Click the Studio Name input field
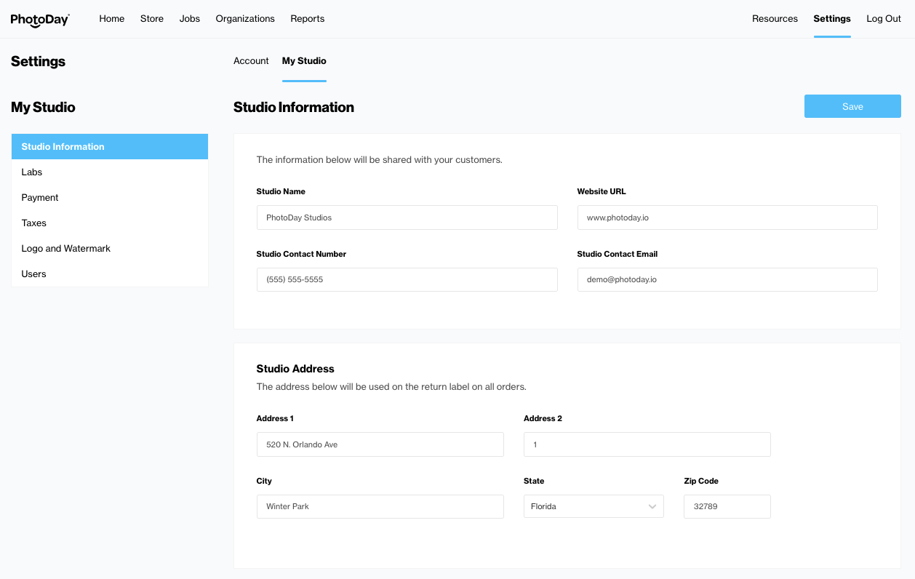This screenshot has width=915, height=579. [x=407, y=217]
